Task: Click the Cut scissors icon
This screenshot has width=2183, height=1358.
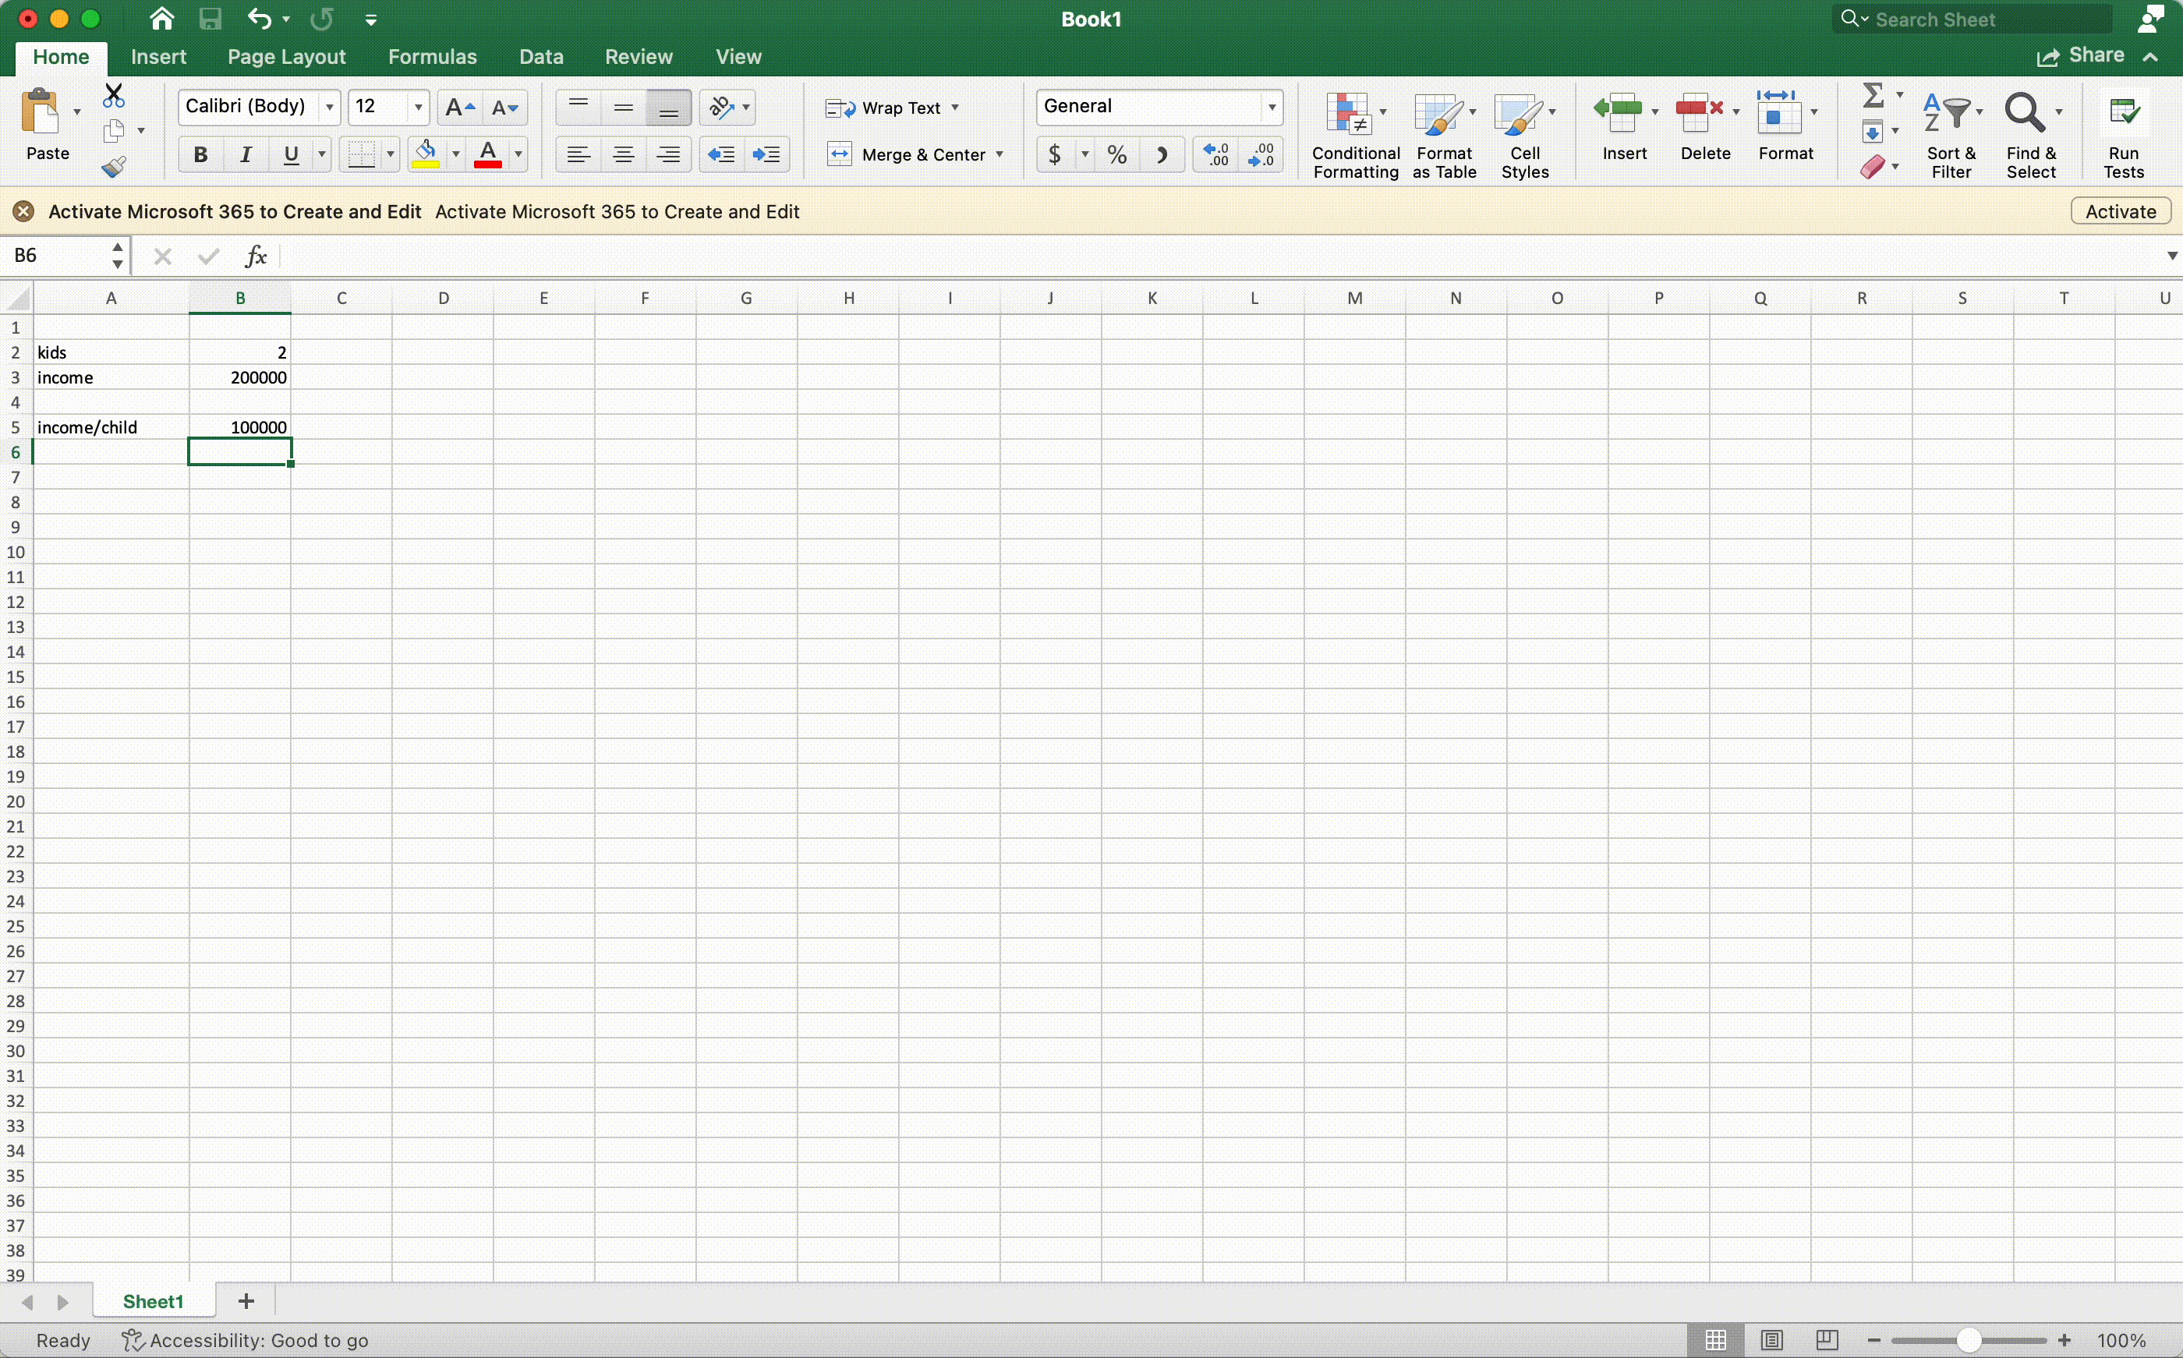Action: 114,95
